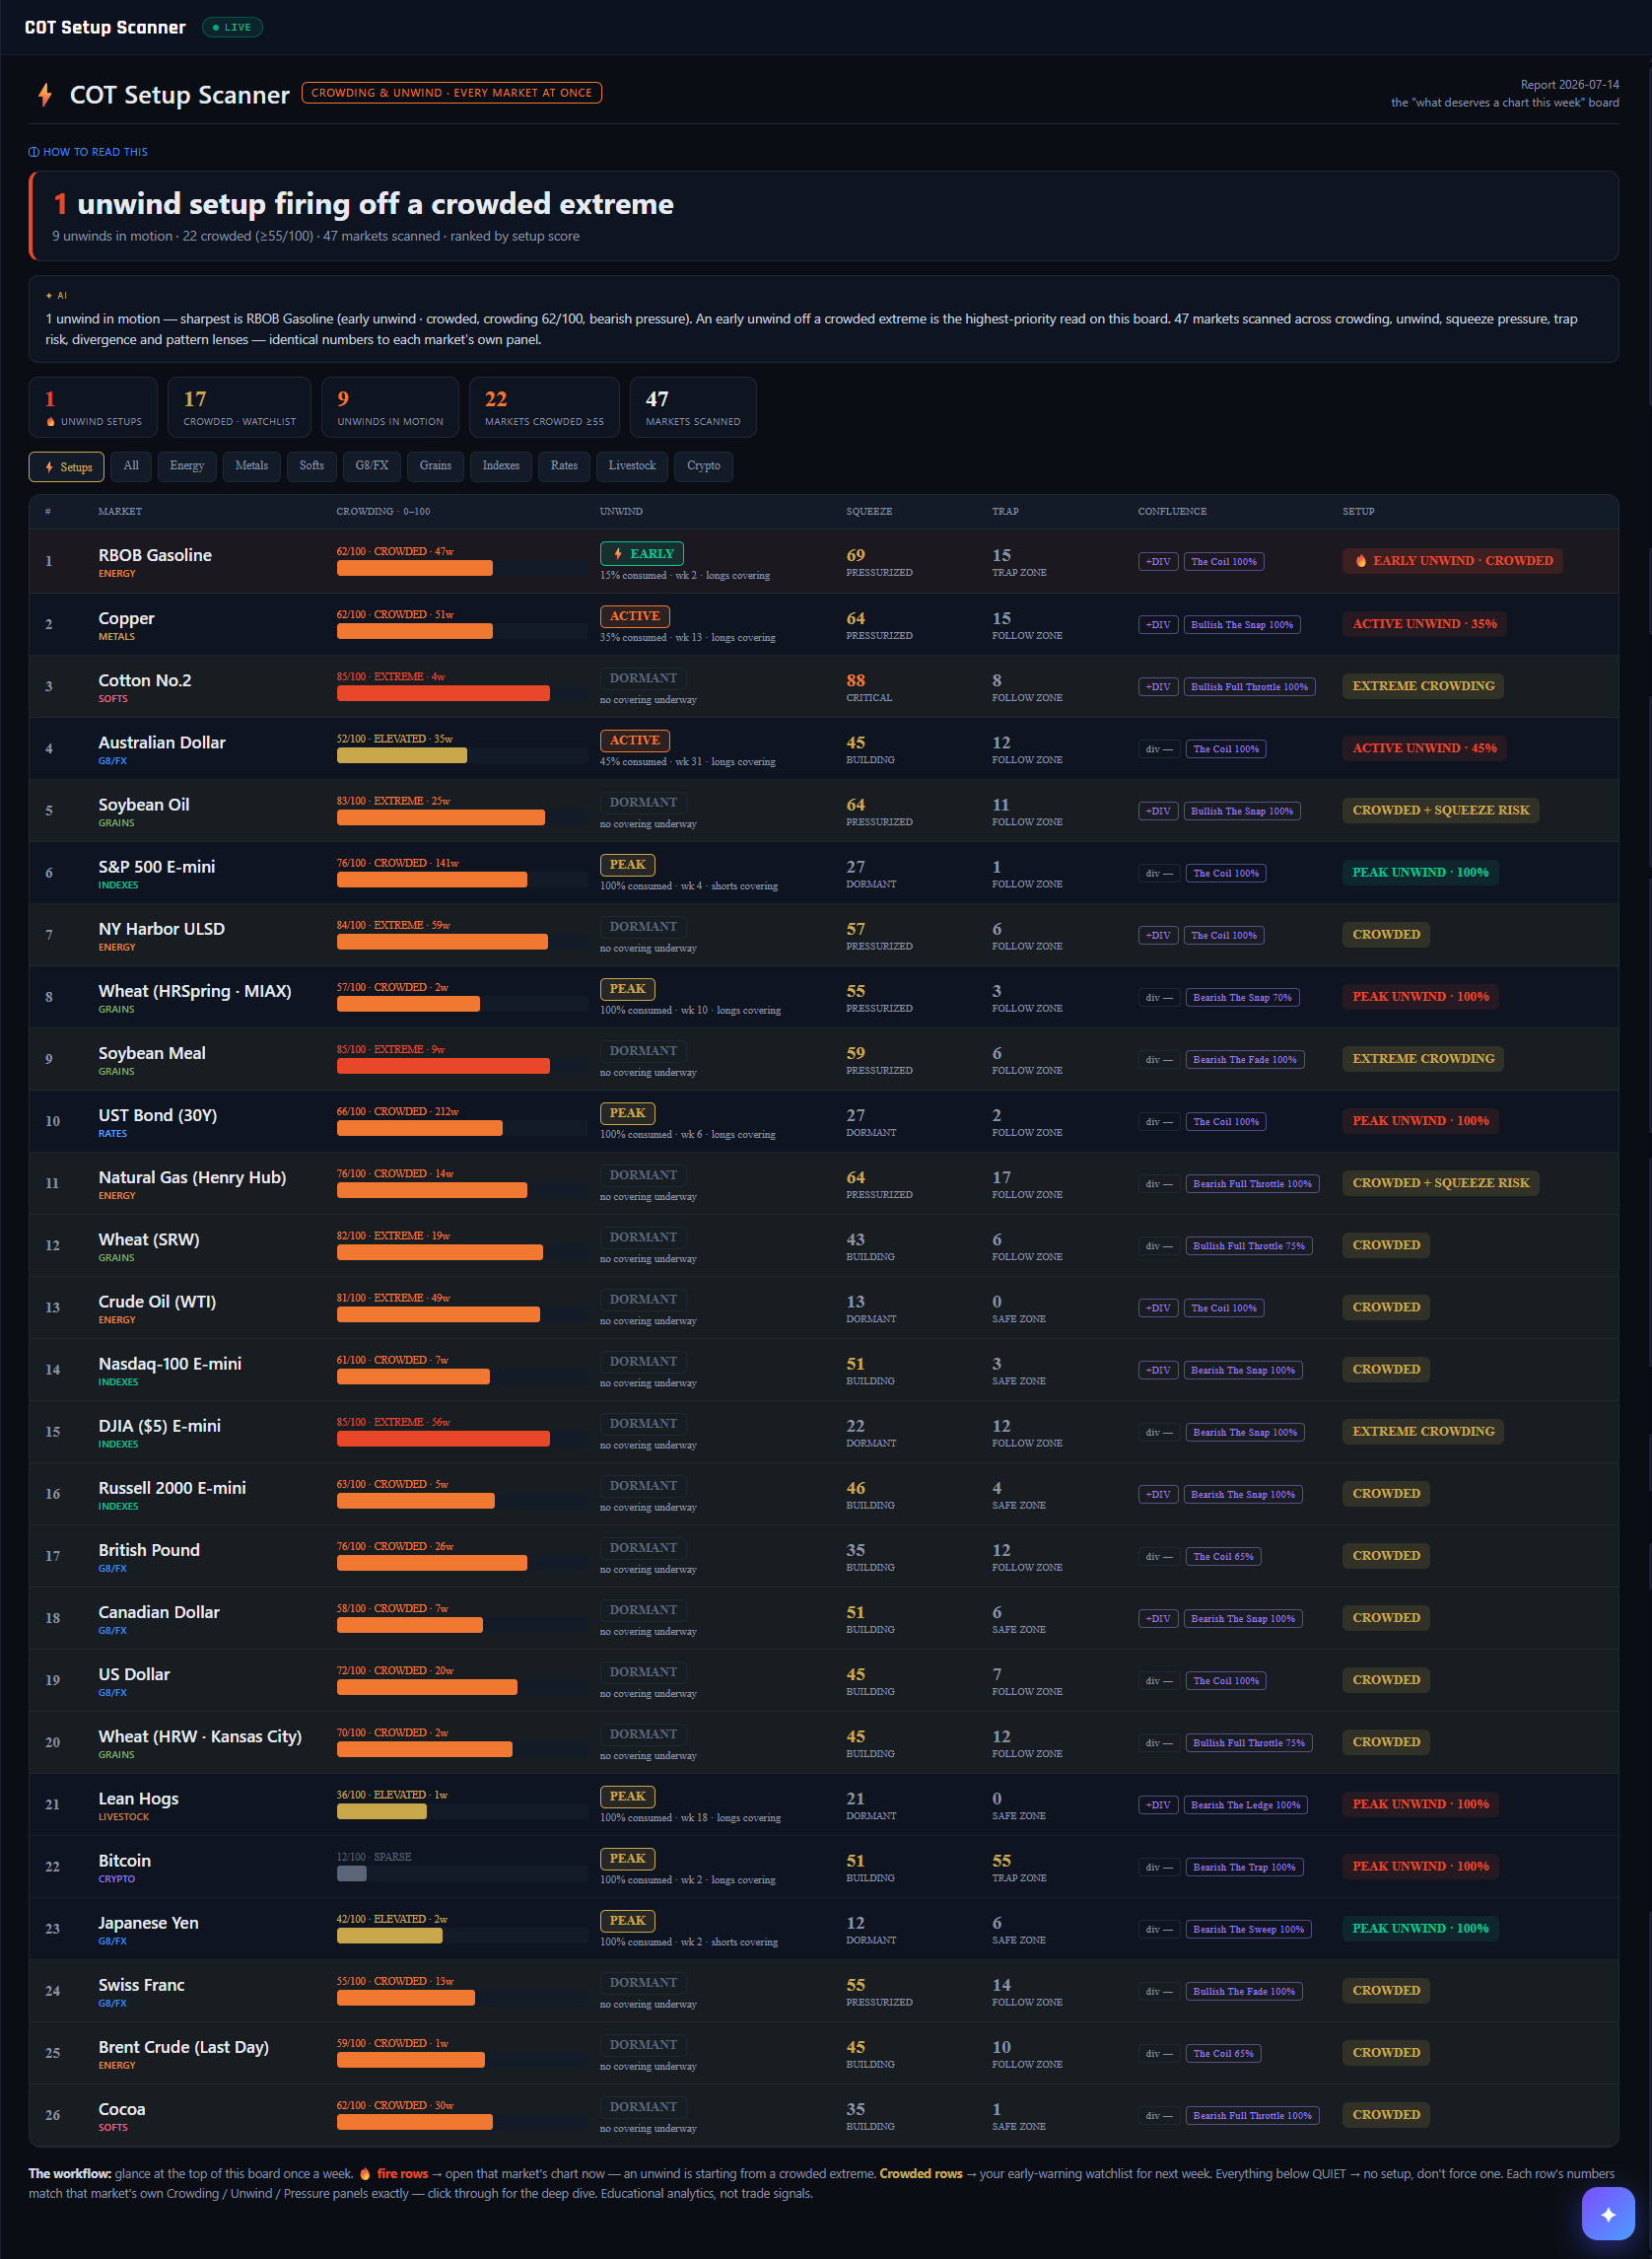The height and width of the screenshot is (2259, 1652).
Task: Click Cotton No.2's squeeze score of 88
Action: pyautogui.click(x=856, y=680)
